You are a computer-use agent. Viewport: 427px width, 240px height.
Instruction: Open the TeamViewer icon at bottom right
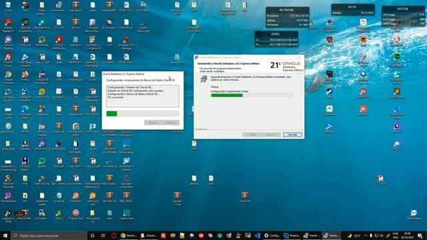(414, 215)
